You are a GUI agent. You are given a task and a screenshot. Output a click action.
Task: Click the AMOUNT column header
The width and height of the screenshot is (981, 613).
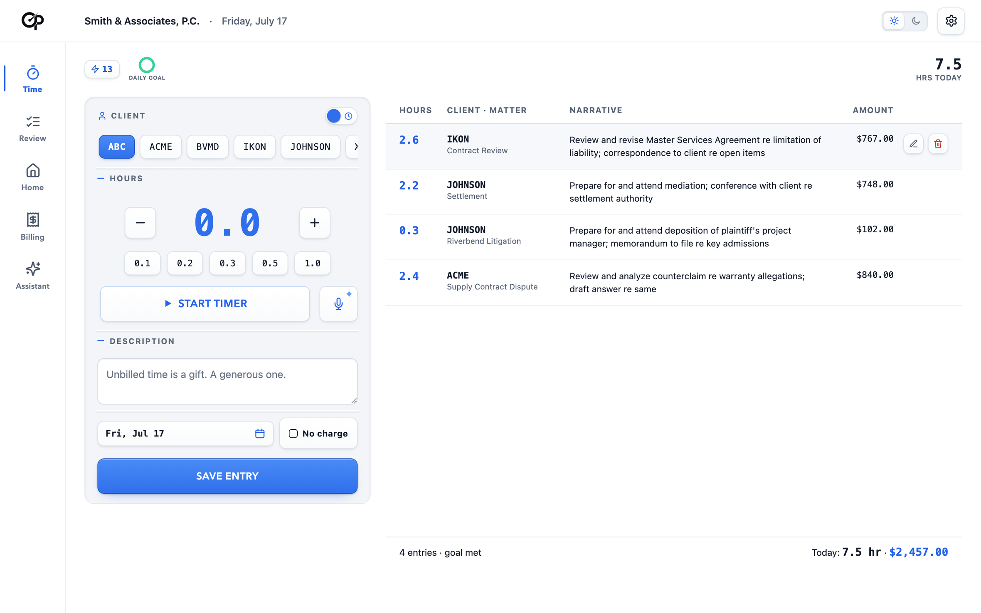(x=873, y=110)
